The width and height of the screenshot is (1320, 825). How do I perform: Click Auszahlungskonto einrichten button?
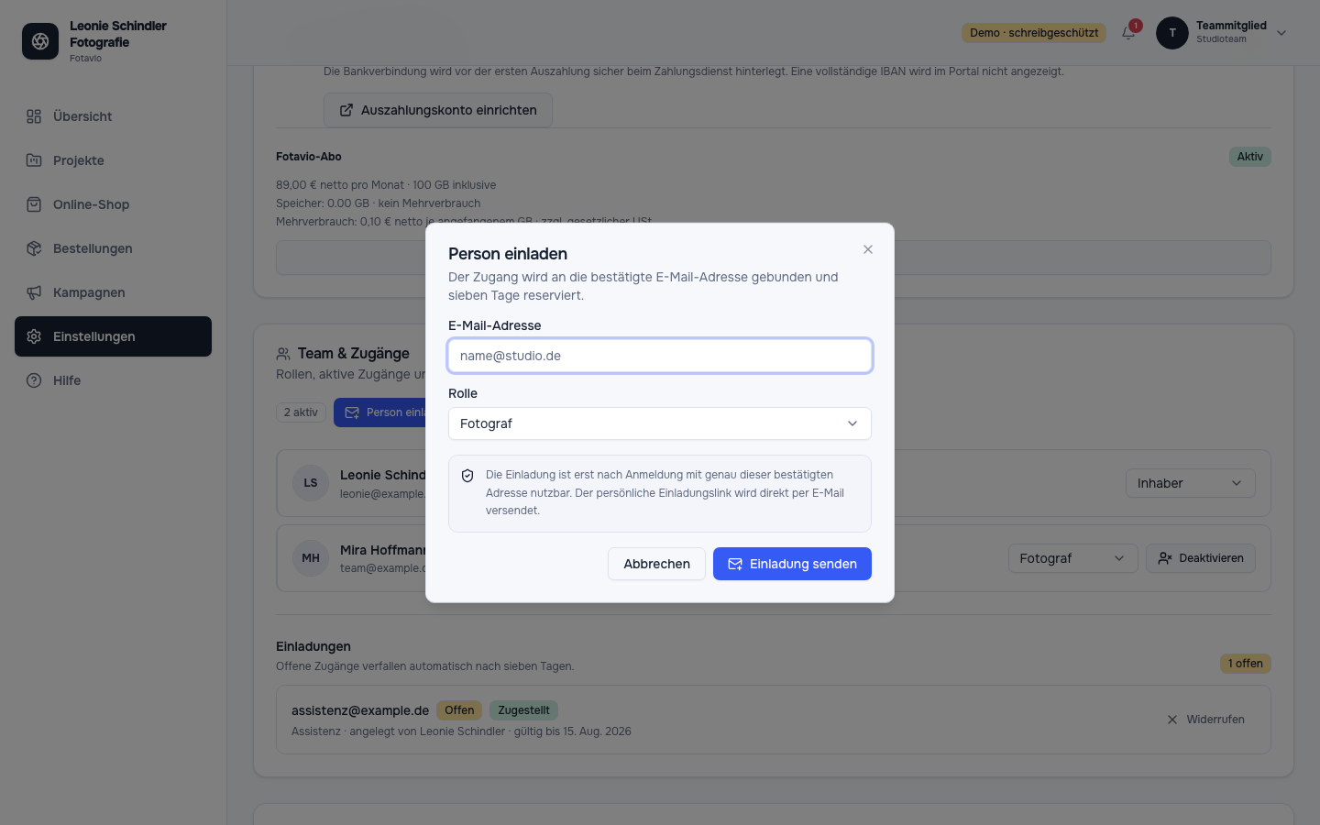click(x=438, y=110)
